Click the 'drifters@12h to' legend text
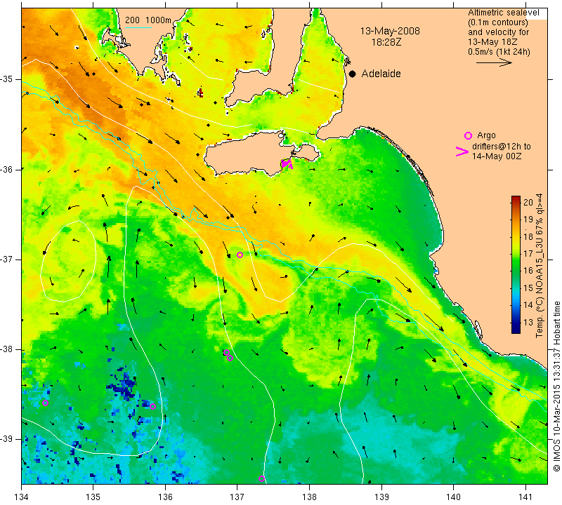562x505 pixels. pos(502,147)
